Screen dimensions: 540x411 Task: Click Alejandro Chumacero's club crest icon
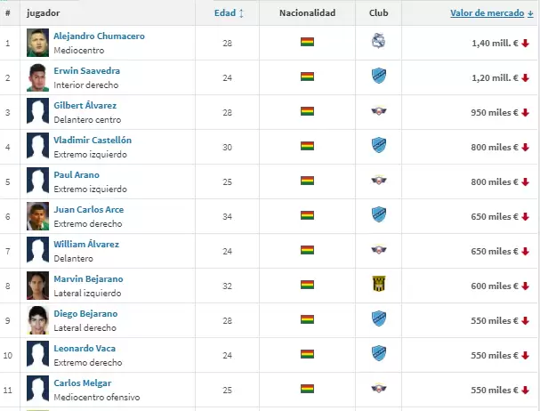point(378,42)
